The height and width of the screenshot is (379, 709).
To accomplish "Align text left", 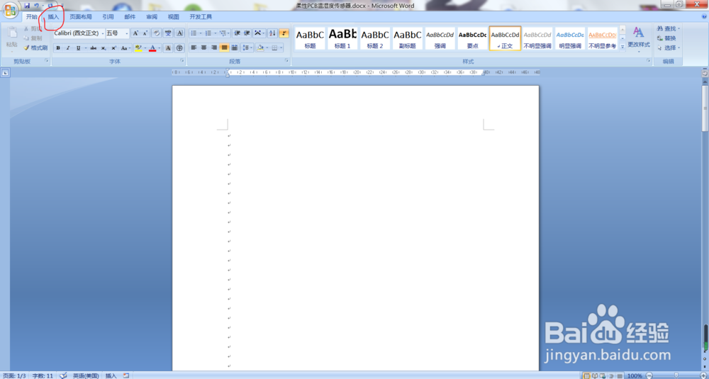I will pos(194,47).
